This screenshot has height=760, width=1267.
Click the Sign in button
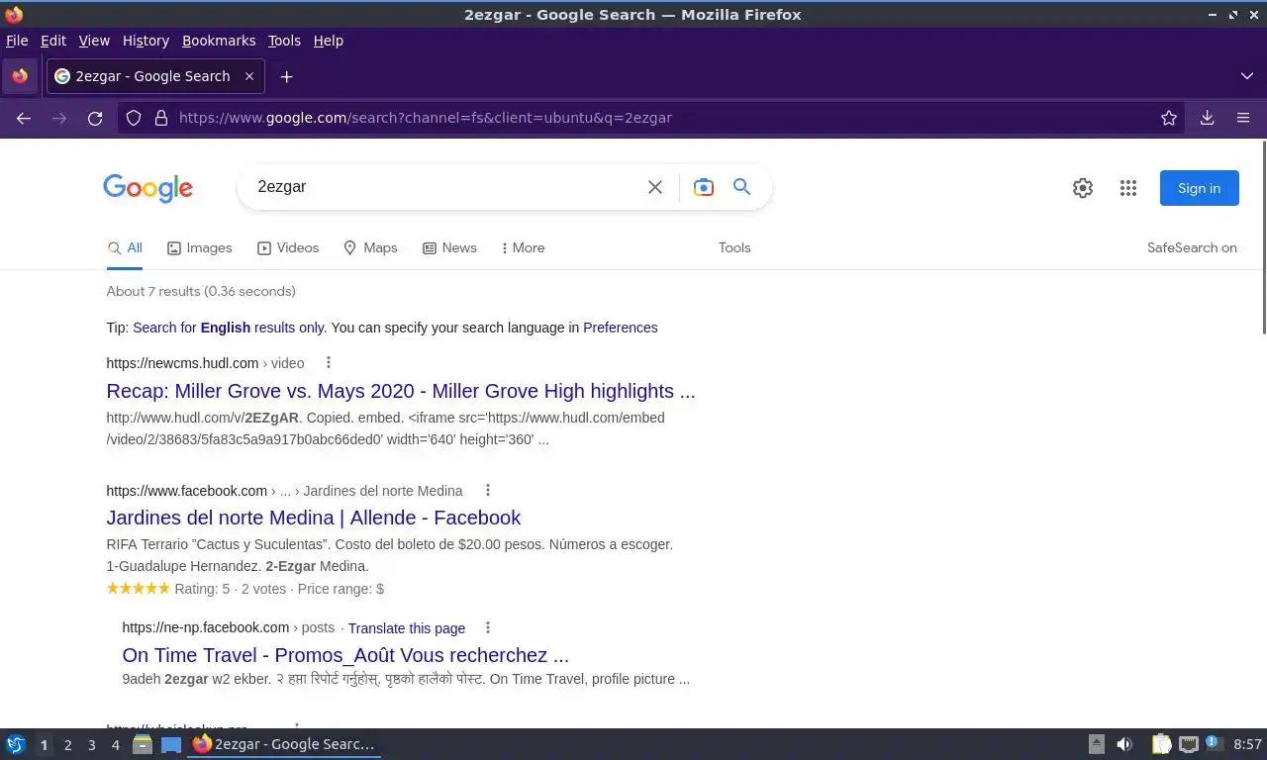click(x=1199, y=188)
